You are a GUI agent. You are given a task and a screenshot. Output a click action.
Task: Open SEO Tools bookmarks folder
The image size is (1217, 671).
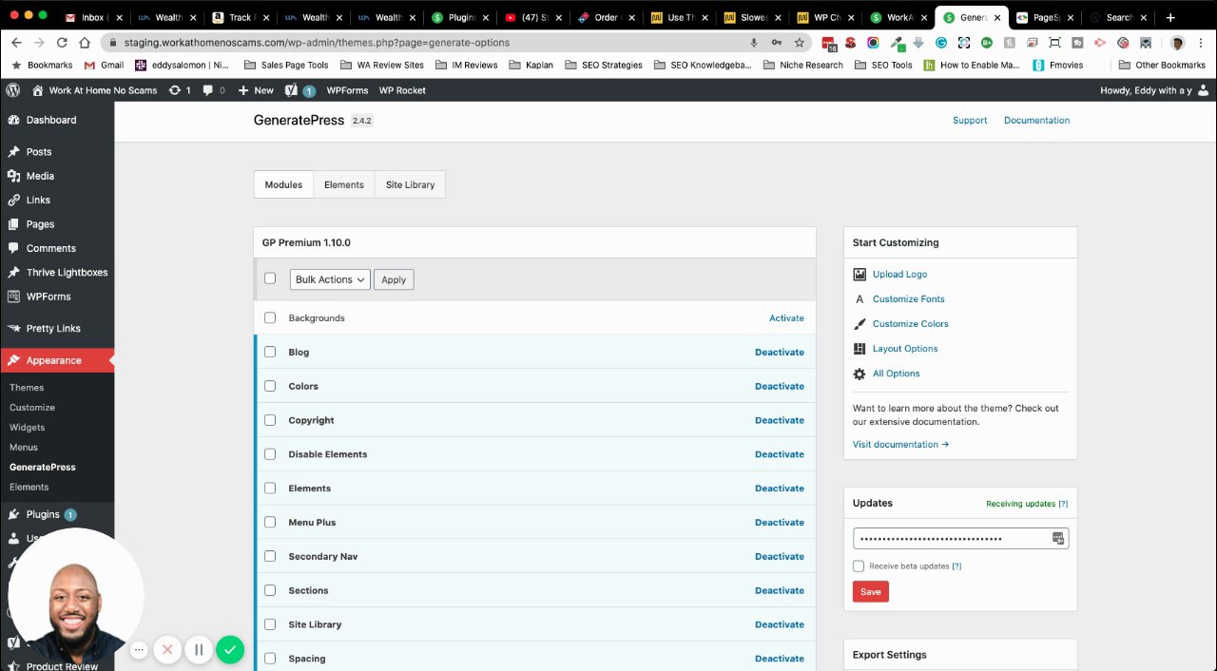[883, 65]
